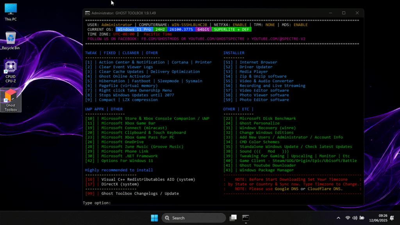The width and height of the screenshot is (400, 225).
Task: Click the text 'Microsoft Xbox Game Pass for PC'
Action: point(138,137)
